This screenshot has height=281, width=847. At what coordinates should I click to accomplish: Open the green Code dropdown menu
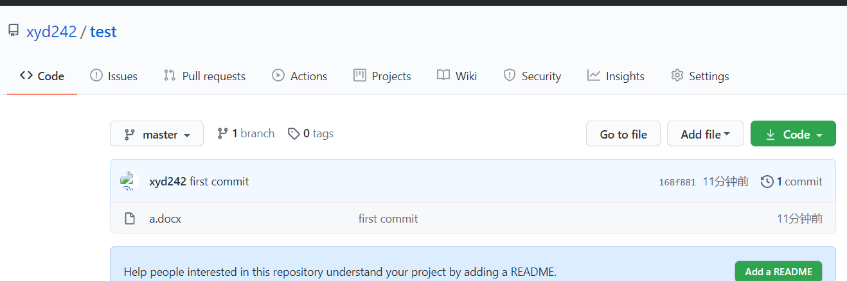pyautogui.click(x=793, y=134)
